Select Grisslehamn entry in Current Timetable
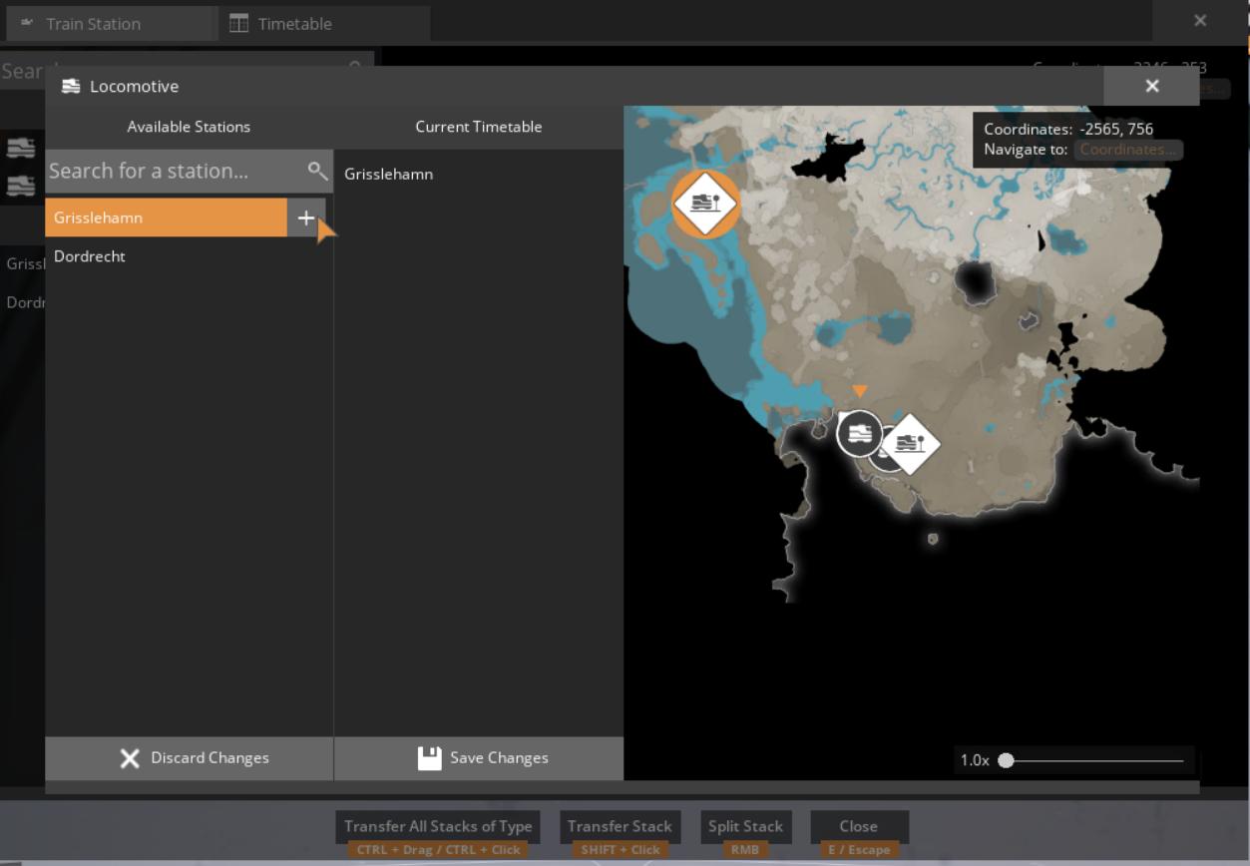The width and height of the screenshot is (1250, 866). click(389, 175)
